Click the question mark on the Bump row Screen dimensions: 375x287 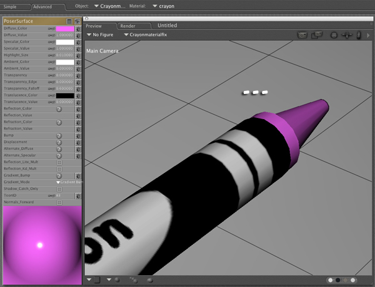click(x=59, y=136)
